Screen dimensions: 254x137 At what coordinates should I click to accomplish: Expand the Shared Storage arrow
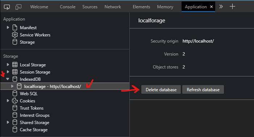pos(8,122)
